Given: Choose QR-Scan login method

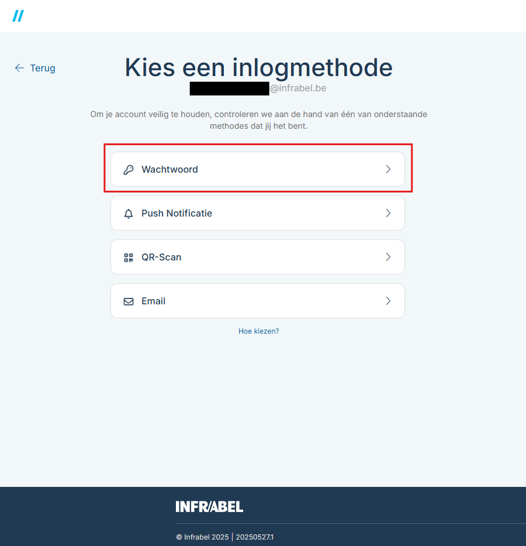Looking at the screenshot, I should click(x=258, y=257).
